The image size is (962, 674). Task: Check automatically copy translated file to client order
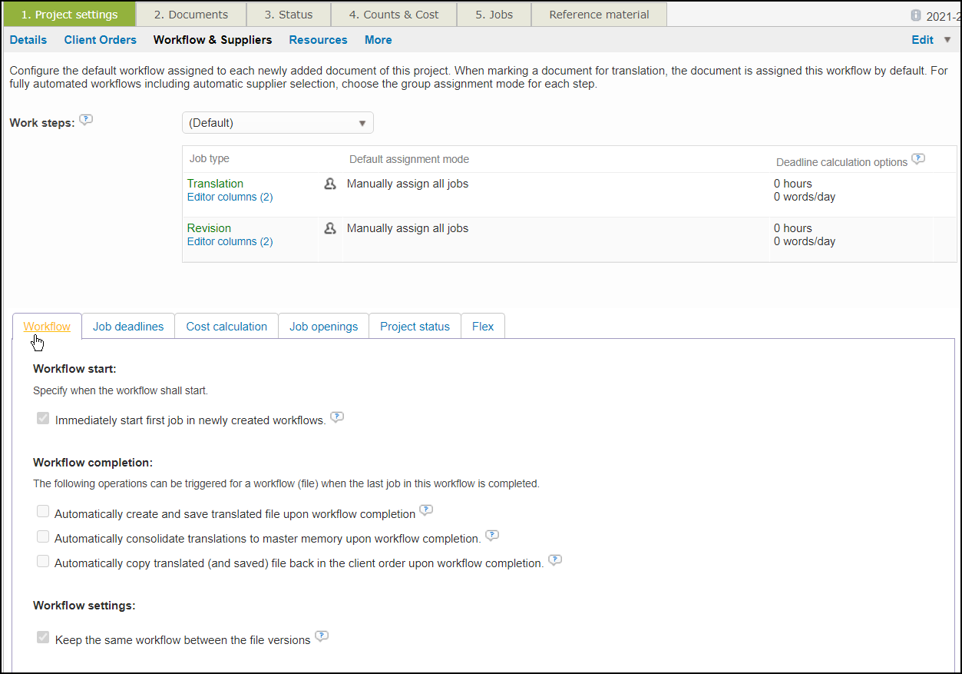coord(43,560)
